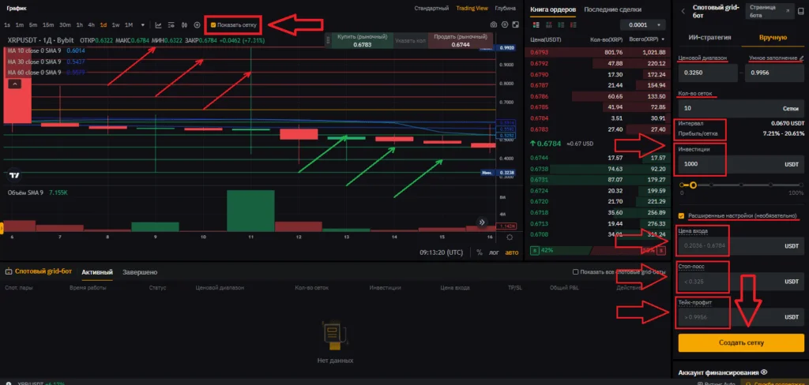This screenshot has width=809, height=385.
Task: Click bid price 0.6744 in order book
Action: tap(539, 158)
